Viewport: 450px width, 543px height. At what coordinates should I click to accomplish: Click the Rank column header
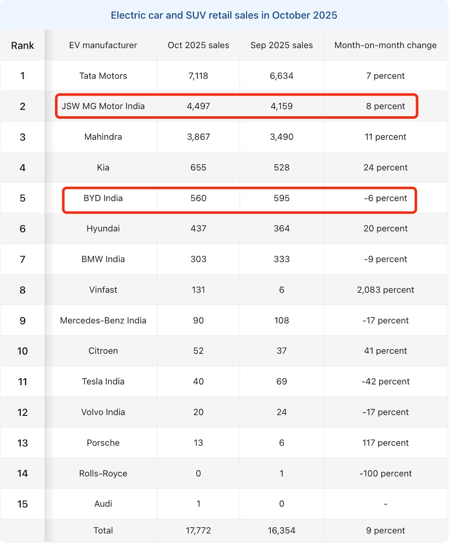tap(23, 45)
